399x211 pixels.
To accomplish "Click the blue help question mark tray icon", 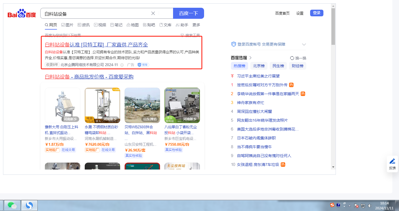I will point(338,205).
